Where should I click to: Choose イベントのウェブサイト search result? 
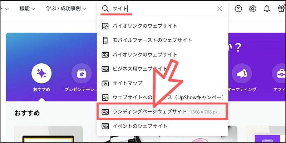click(162, 126)
